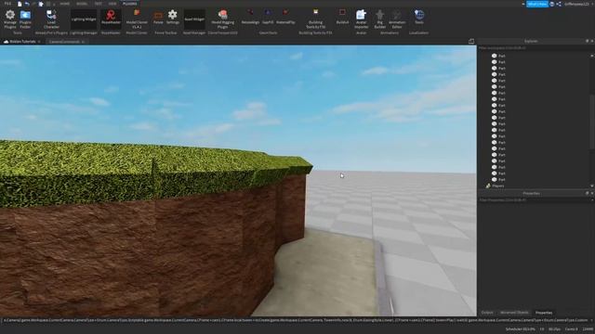Switch to the TEST ribbon tab
595x334 pixels.
[99, 4]
